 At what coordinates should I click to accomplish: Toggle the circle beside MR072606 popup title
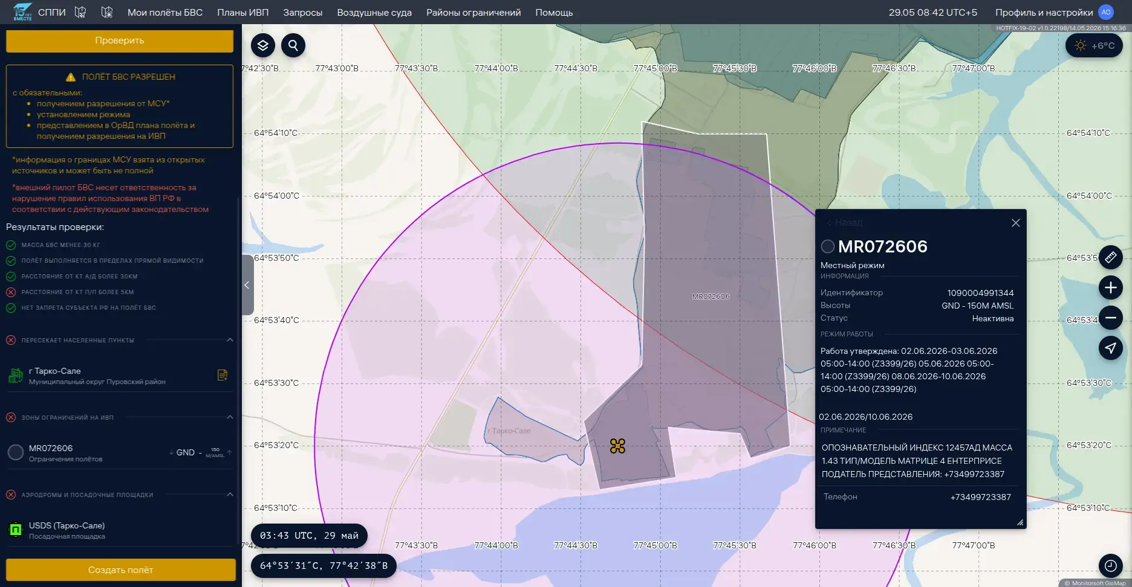coord(828,246)
